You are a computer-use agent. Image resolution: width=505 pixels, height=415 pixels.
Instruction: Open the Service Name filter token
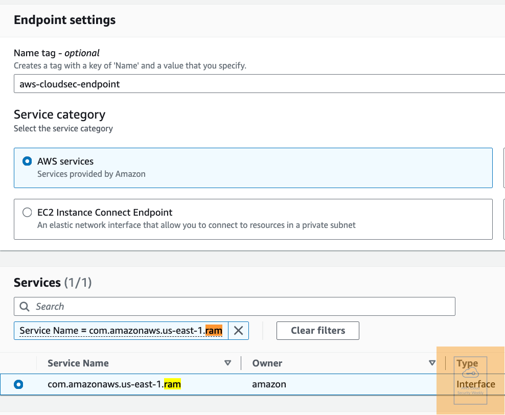(121, 330)
